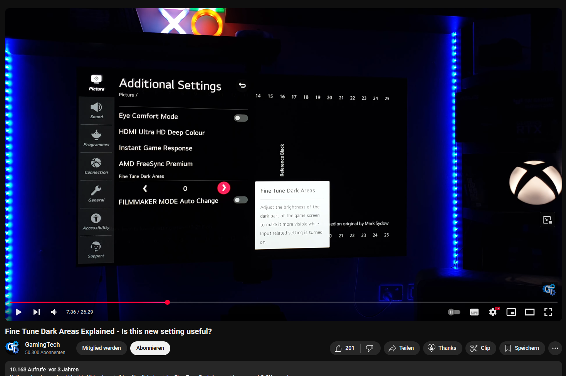The width and height of the screenshot is (566, 376).
Task: Enable FILMMAKER MODE Auto Change
Action: click(x=240, y=200)
